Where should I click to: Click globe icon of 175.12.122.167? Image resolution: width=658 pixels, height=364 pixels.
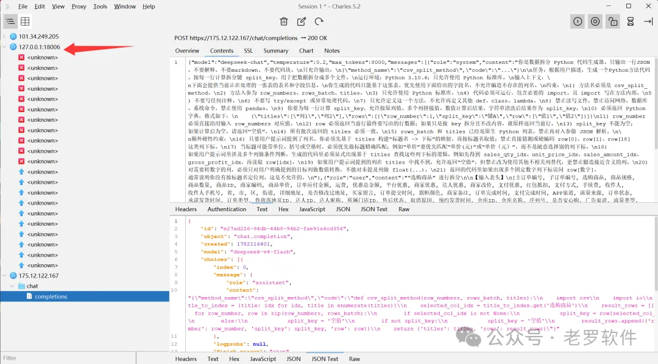click(x=13, y=276)
